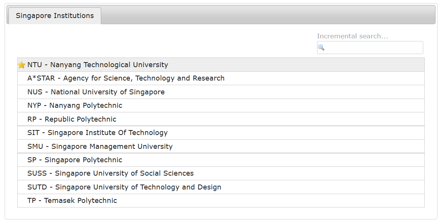Select SUSS - University of Social Sciences

coord(110,173)
